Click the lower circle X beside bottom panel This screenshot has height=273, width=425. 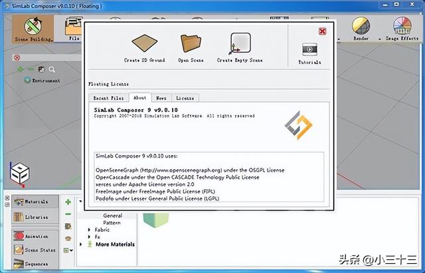coord(7,205)
